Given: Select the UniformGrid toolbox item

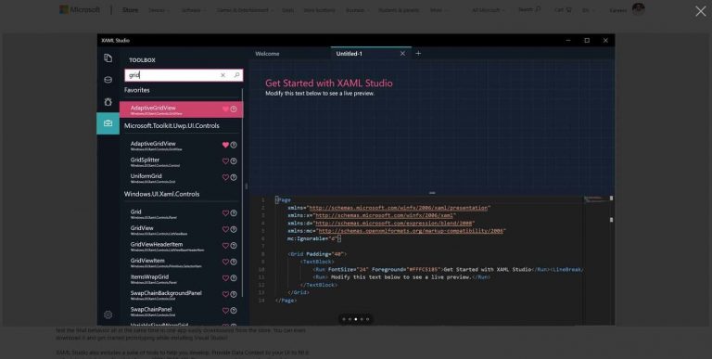Looking at the screenshot, I should [180, 178].
